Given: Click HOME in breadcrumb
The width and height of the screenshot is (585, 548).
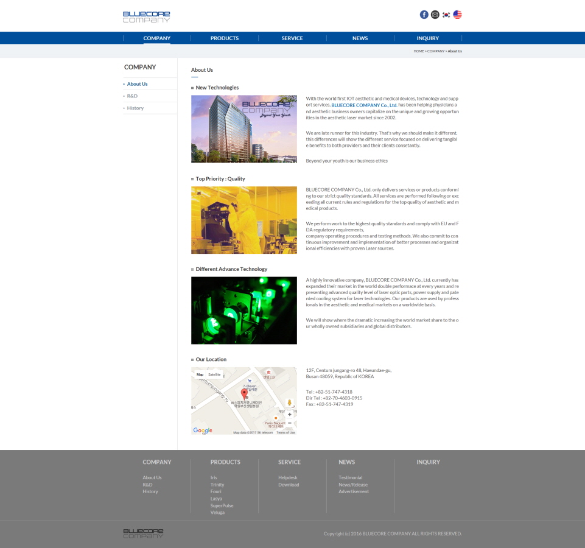Looking at the screenshot, I should click(x=419, y=51).
